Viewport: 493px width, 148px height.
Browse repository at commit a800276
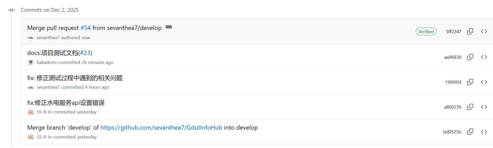pyautogui.click(x=484, y=107)
